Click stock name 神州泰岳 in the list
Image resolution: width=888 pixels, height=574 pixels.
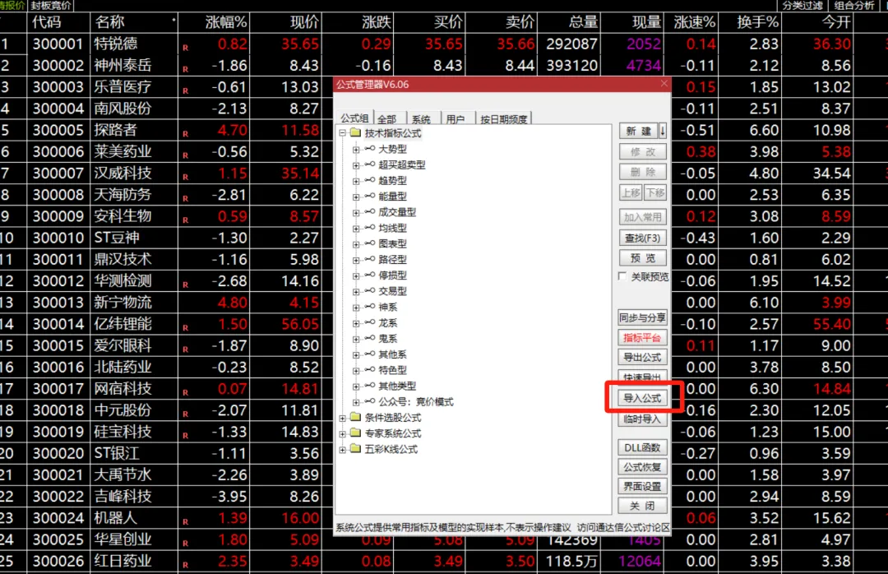pos(123,65)
